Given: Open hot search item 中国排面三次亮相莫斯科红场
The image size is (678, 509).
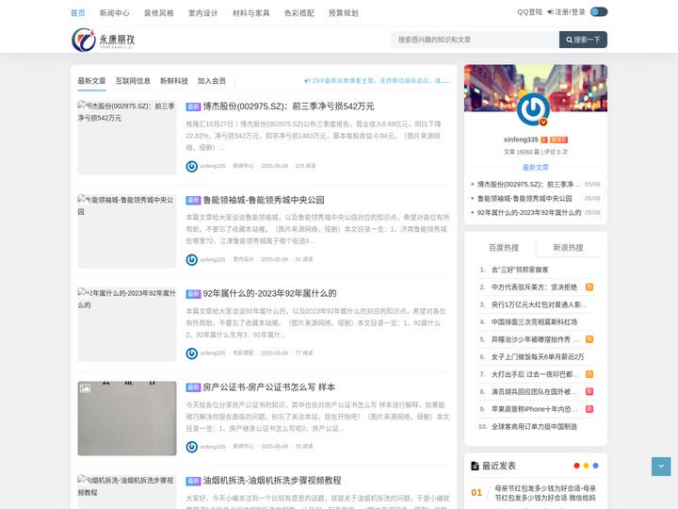Looking at the screenshot, I should tap(534, 322).
